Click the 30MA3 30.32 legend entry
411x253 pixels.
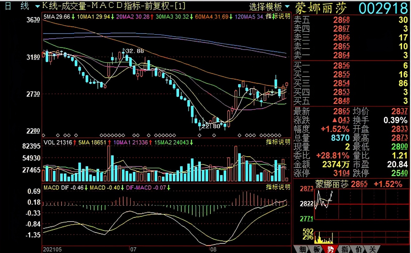point(175,17)
